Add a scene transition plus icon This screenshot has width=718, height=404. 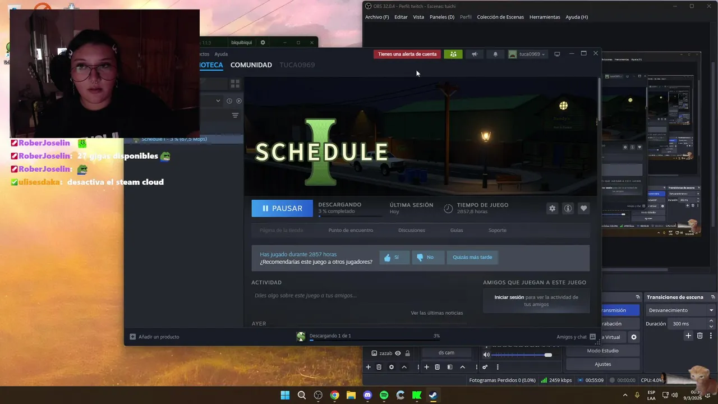688,336
